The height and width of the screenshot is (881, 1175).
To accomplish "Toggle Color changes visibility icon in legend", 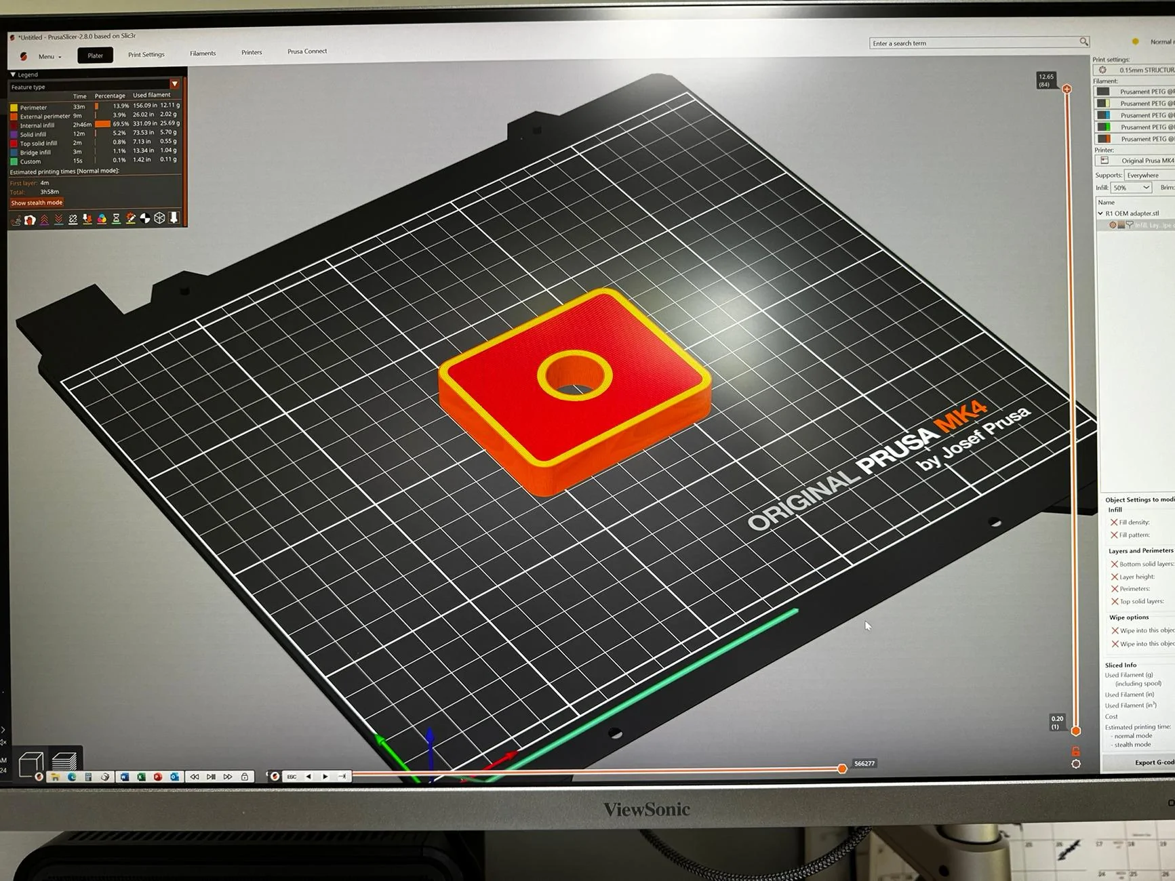I will click(102, 219).
